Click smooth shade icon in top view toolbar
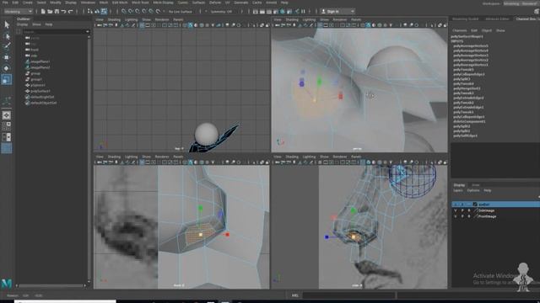The height and width of the screenshot is (303, 540). click(x=191, y=25)
